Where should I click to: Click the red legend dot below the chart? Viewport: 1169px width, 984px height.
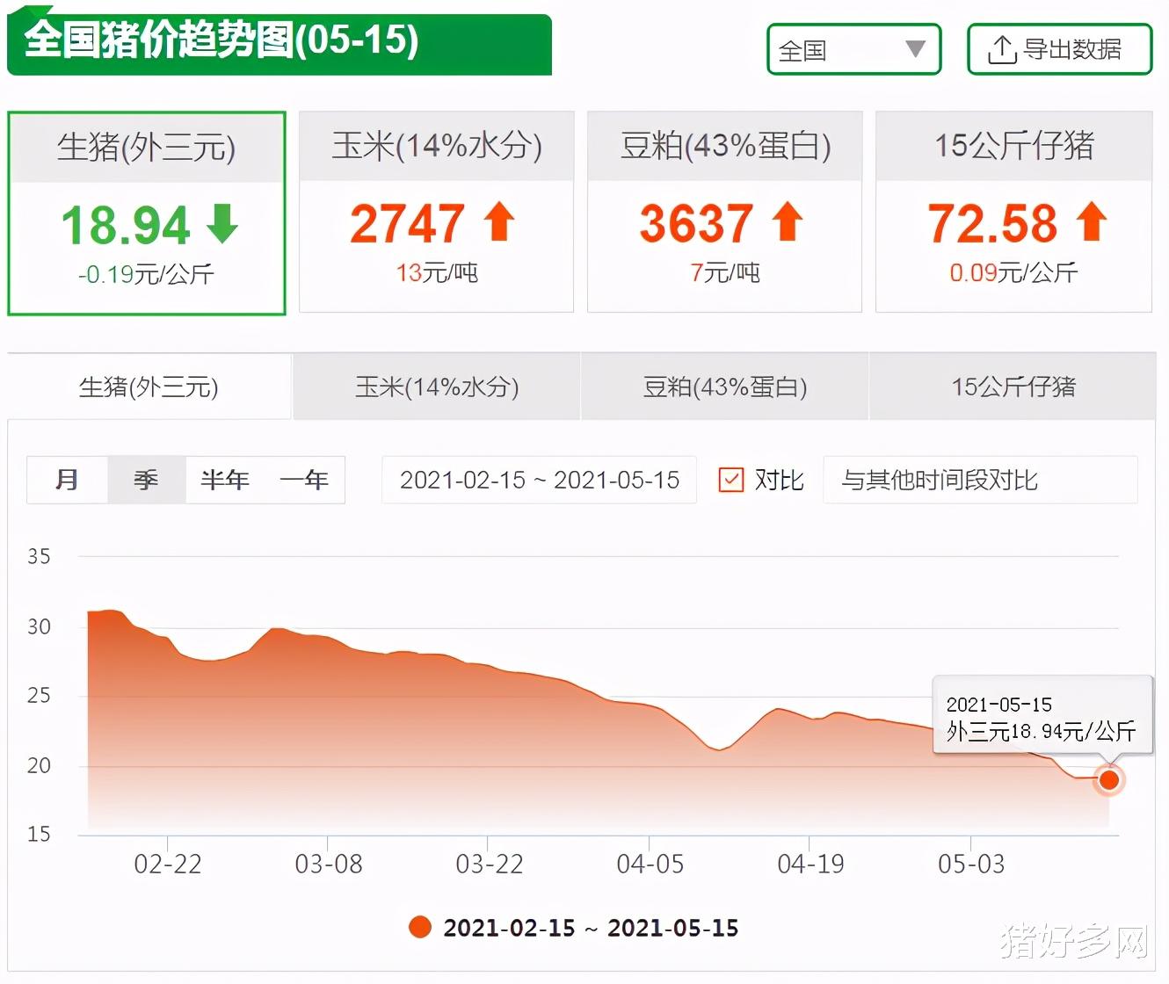click(420, 928)
